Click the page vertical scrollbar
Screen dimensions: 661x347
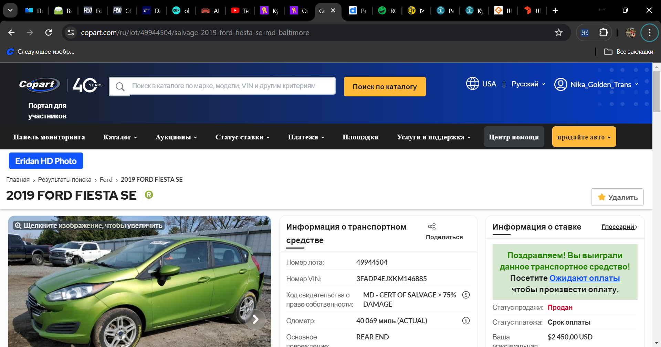tap(657, 92)
